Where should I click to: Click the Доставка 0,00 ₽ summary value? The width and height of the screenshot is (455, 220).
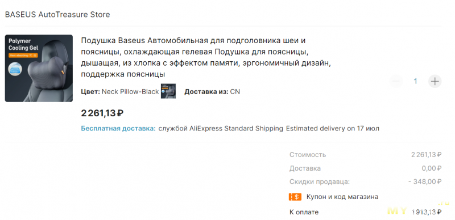[x=432, y=168]
